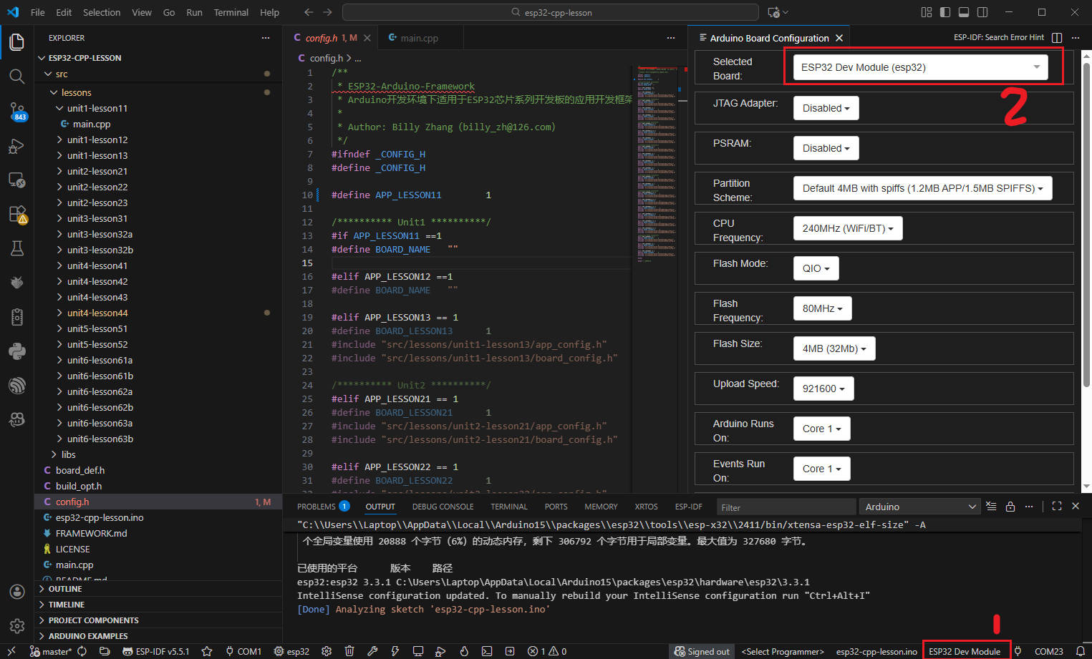This screenshot has height=659, width=1092.
Task: Click the Select Programmer status bar item
Action: click(x=782, y=651)
